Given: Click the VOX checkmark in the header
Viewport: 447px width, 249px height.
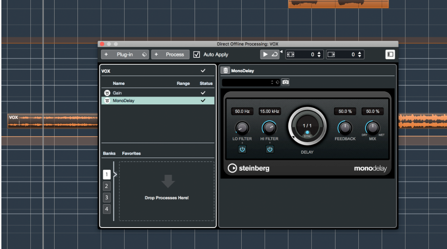Looking at the screenshot, I should [203, 71].
